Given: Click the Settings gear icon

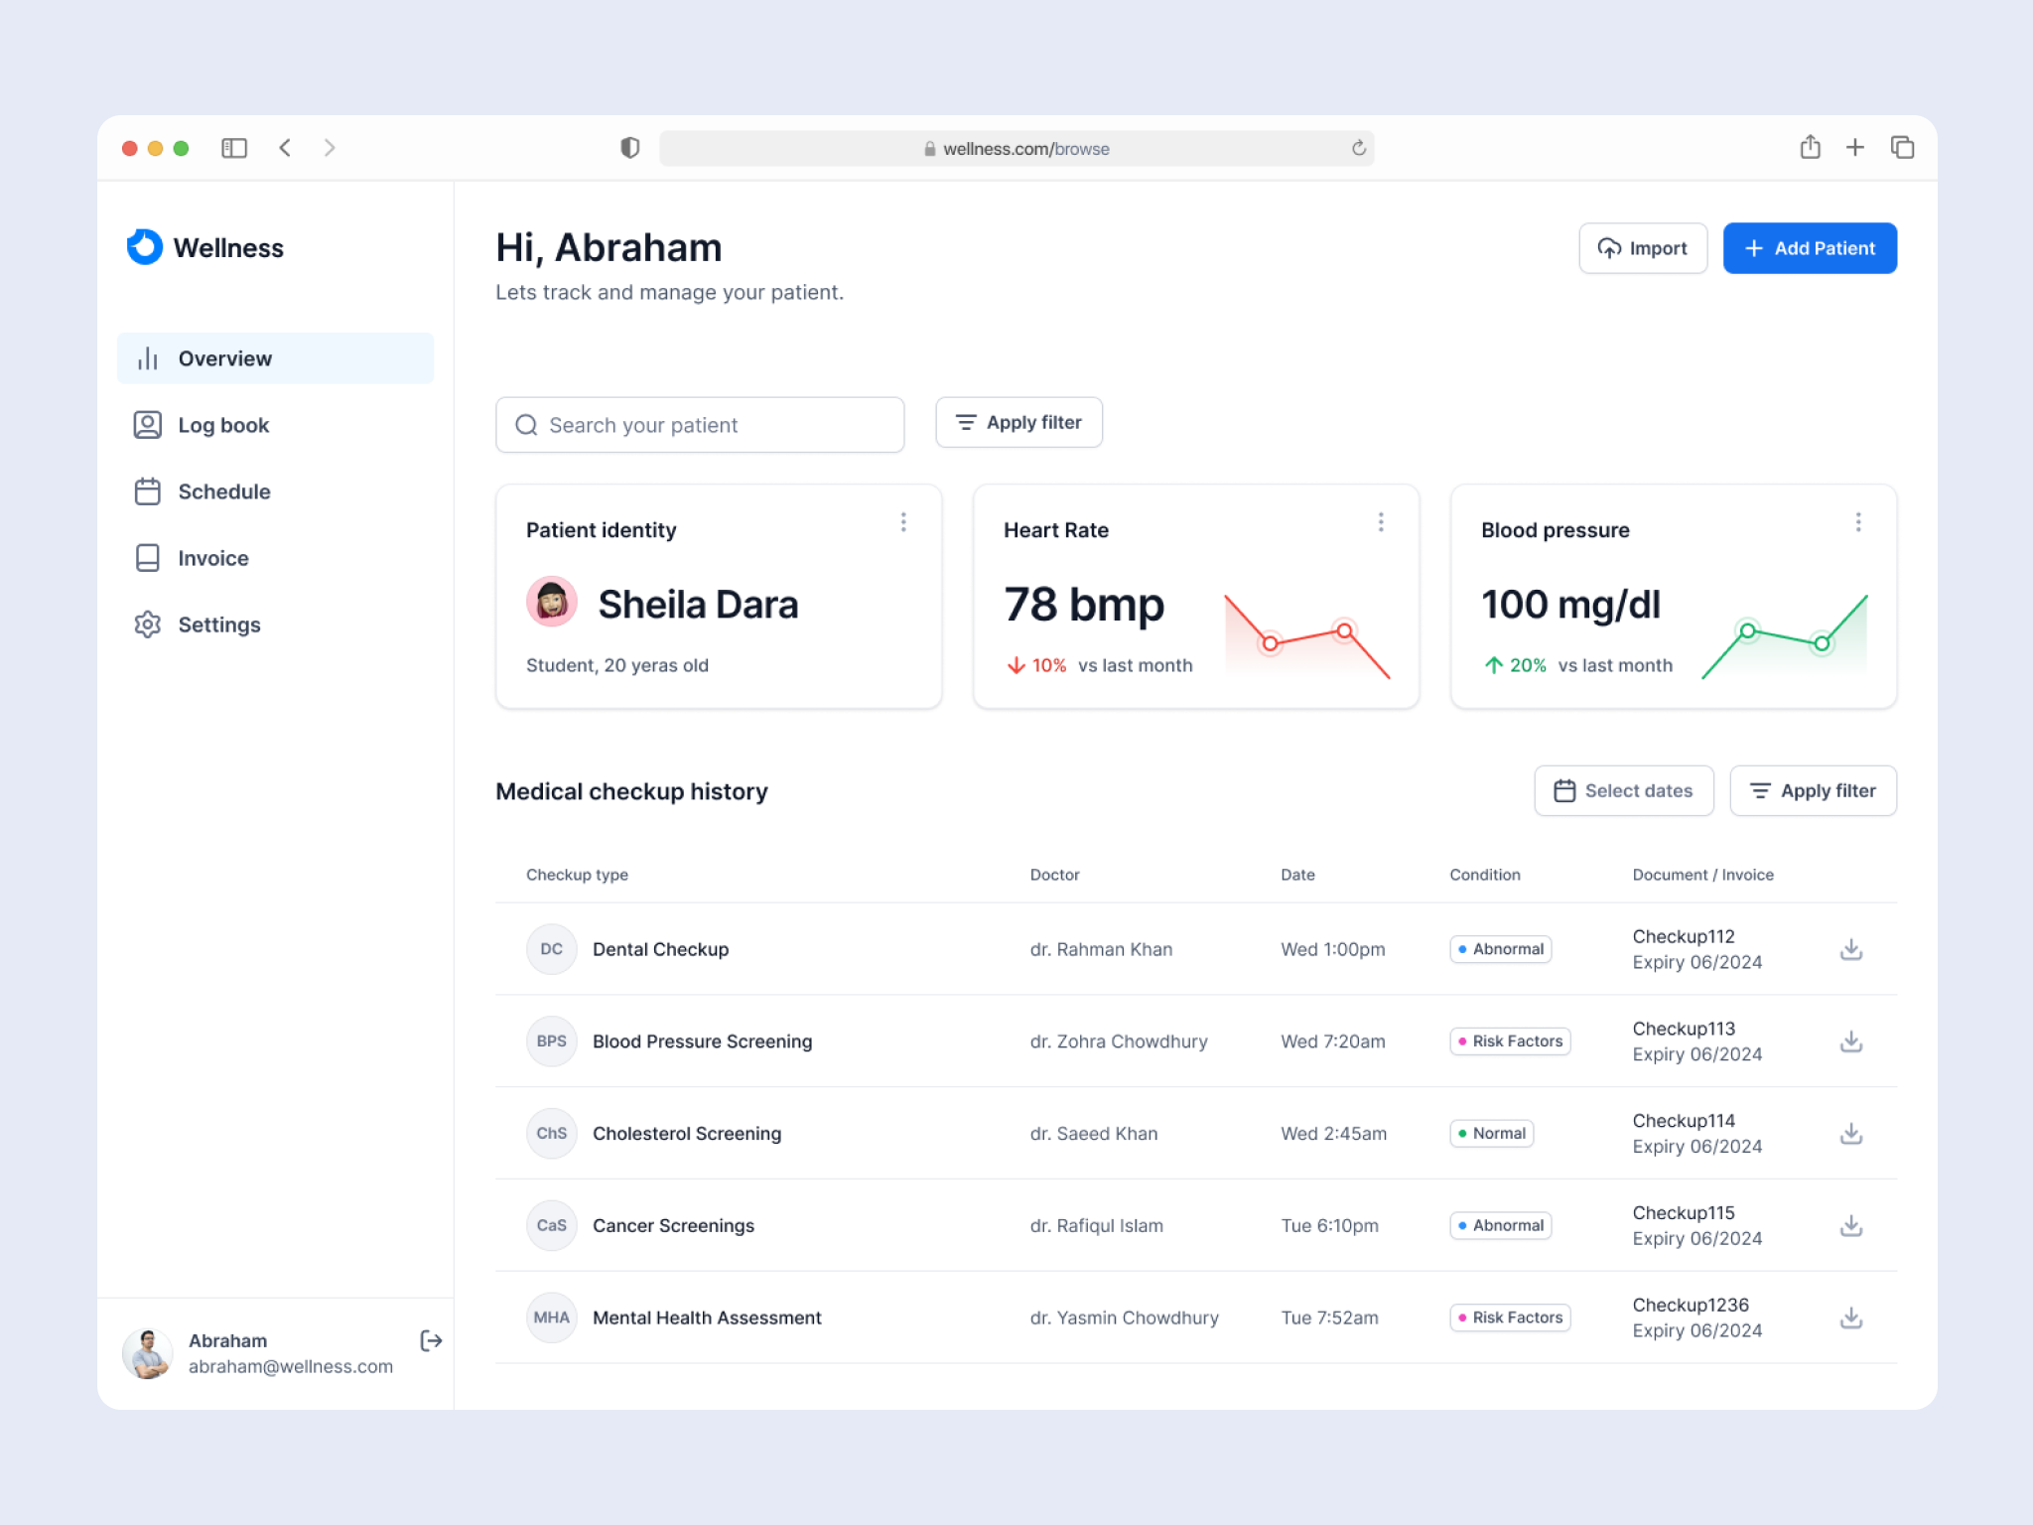Looking at the screenshot, I should [x=147, y=624].
